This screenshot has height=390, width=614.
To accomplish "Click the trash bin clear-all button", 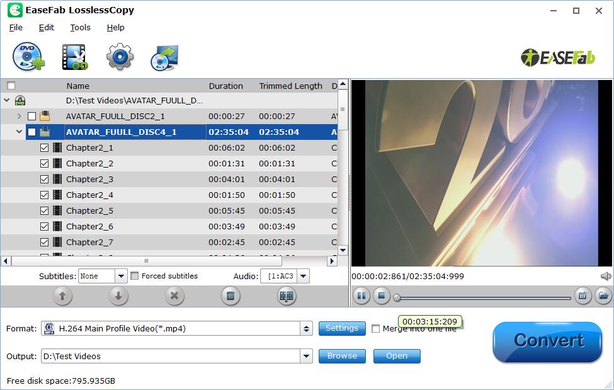I will (x=230, y=296).
